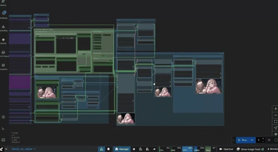Click the OpenCut button
The image size is (278, 152).
226,149
